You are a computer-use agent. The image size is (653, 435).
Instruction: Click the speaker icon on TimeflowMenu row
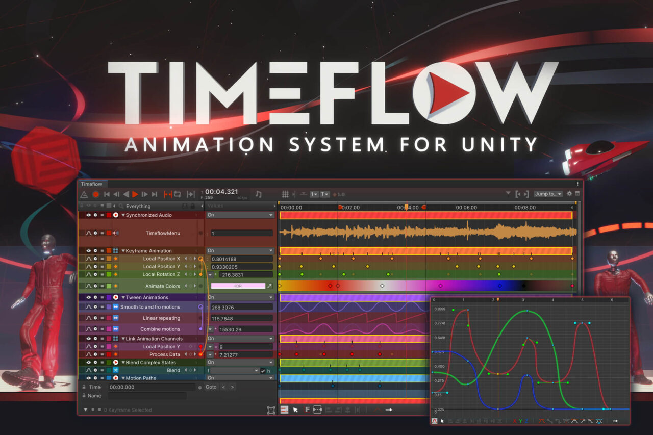[116, 233]
